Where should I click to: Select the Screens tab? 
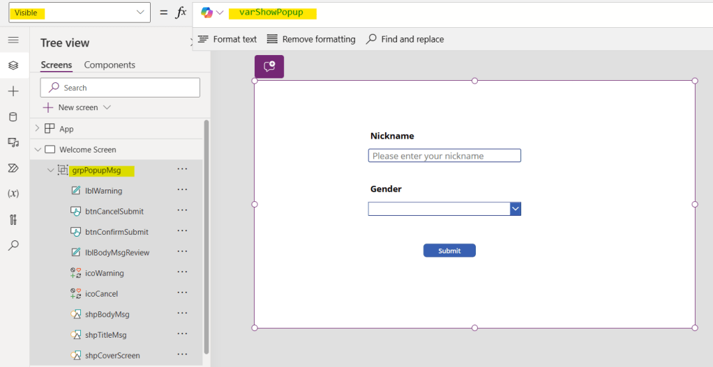coord(57,65)
